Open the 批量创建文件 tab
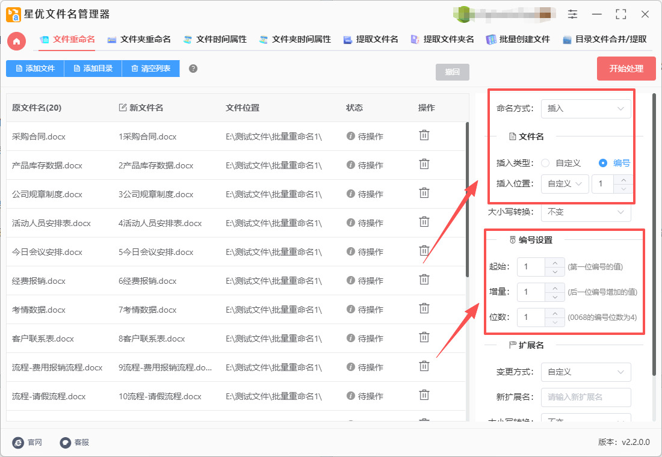This screenshot has width=662, height=457. coord(518,39)
